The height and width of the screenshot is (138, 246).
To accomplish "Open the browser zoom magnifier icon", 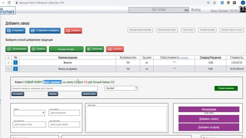I will tap(208, 3).
